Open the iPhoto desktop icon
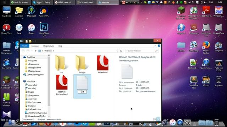This screenshot has width=227, height=127. point(206,81)
